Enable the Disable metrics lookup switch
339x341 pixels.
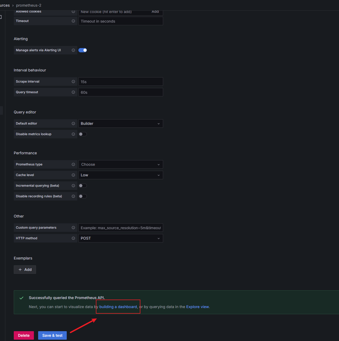click(x=83, y=134)
